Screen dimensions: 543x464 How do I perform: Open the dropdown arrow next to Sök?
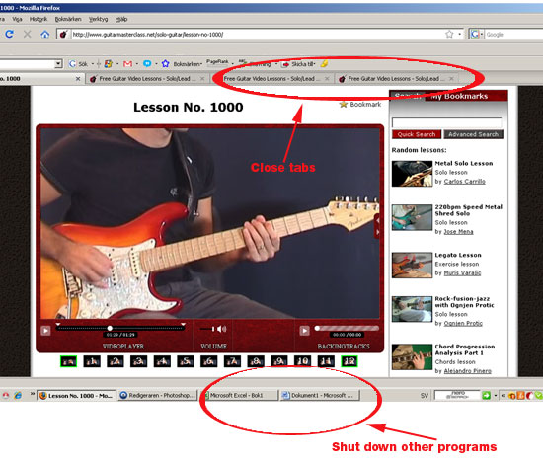(93, 64)
